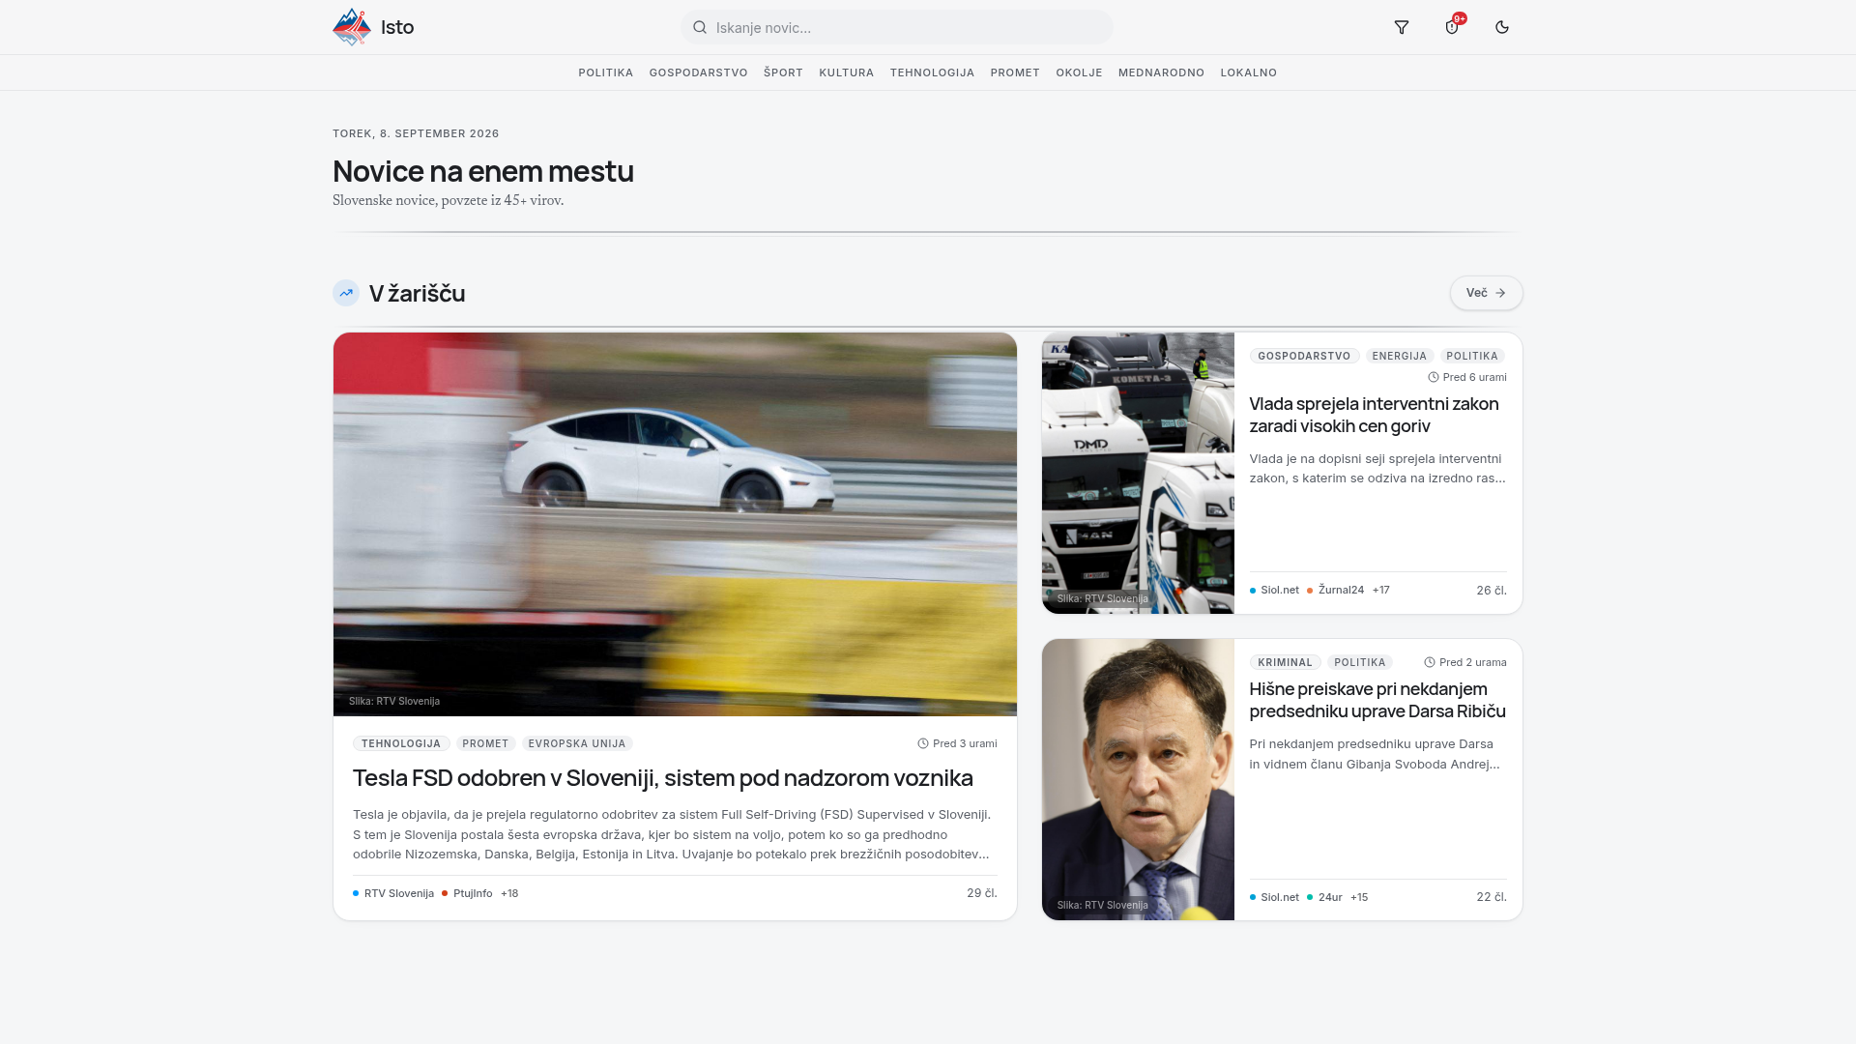The image size is (1856, 1044).
Task: Open the notifications icon with 9+ badge
Action: pyautogui.click(x=1452, y=27)
